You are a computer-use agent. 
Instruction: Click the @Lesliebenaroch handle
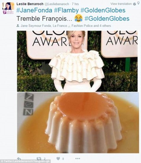(x=57, y=4)
